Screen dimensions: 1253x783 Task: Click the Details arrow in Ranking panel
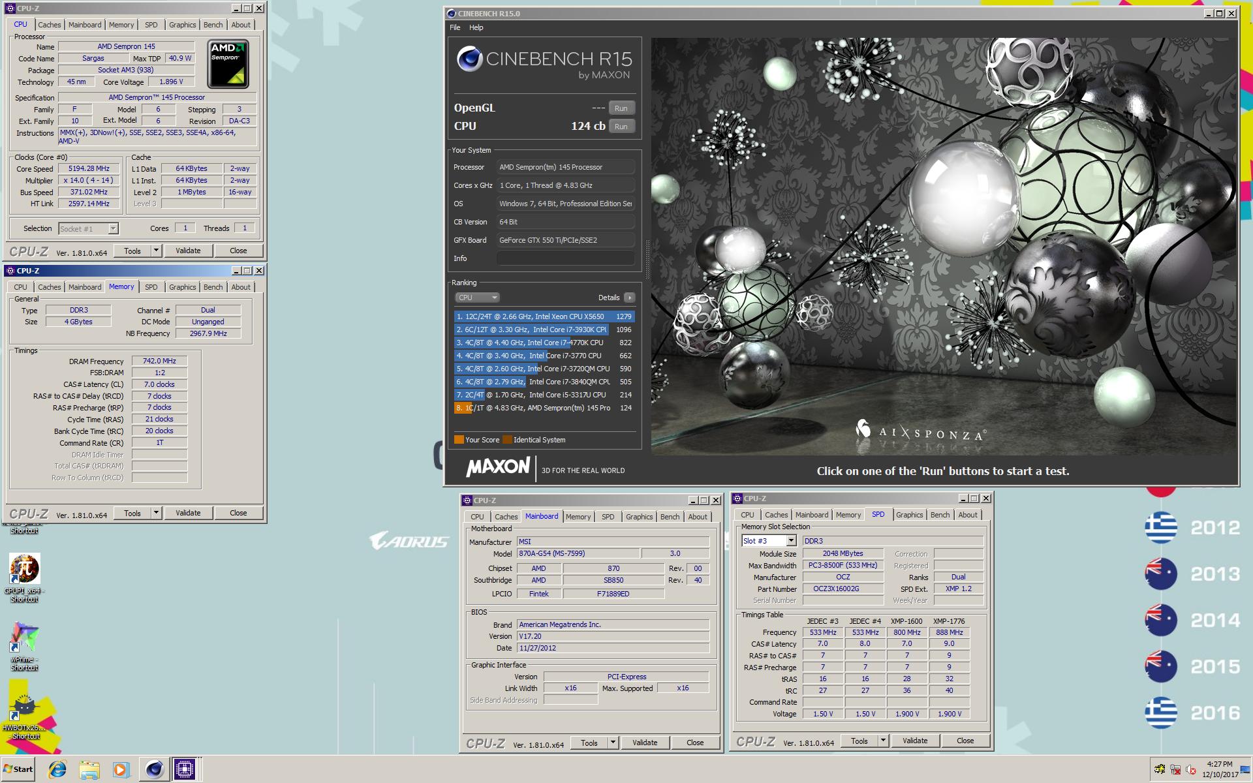629,298
